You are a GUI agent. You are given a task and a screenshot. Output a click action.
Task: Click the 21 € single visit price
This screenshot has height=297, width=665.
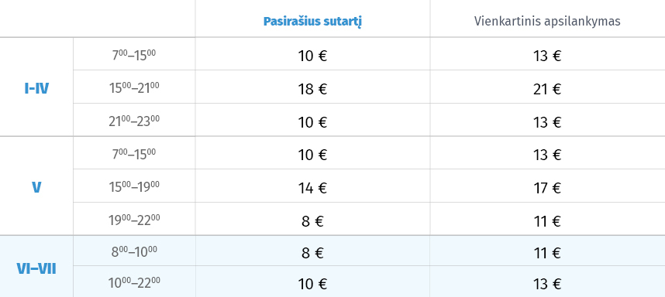(547, 89)
